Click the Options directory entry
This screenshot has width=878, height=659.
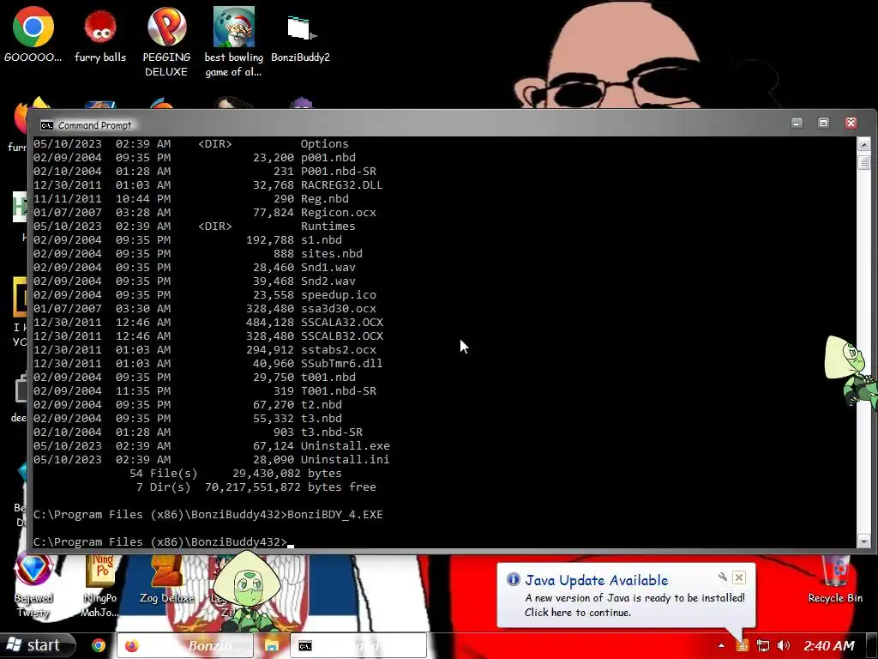[324, 144]
